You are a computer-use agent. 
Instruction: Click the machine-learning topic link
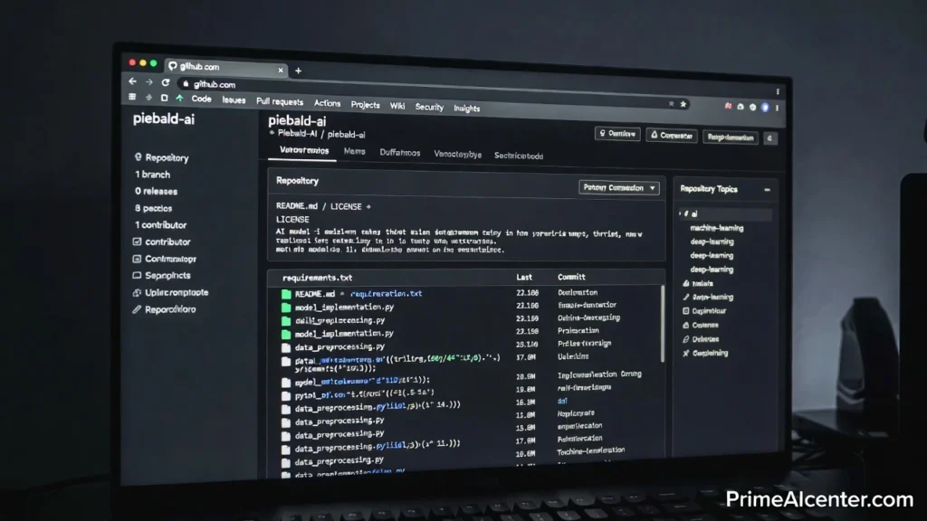pyautogui.click(x=716, y=228)
